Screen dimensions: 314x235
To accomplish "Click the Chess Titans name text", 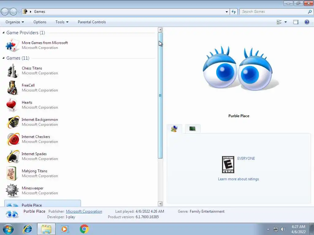I will (x=32, y=68).
